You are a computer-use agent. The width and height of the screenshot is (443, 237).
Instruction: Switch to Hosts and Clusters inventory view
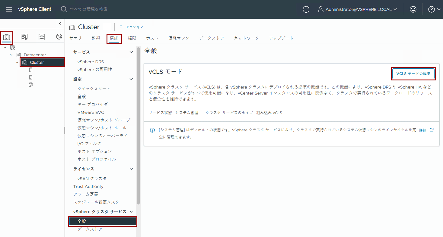[x=7, y=37]
